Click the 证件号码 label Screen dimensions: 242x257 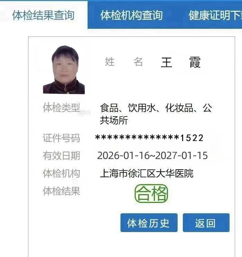point(61,138)
